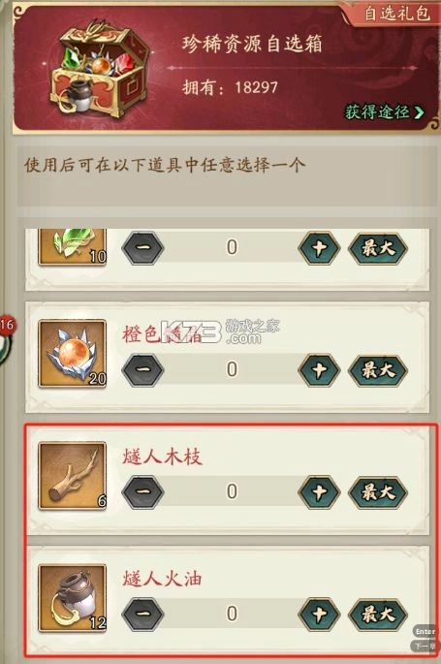Image resolution: width=441 pixels, height=664 pixels.
Task: Set green crystal quantity to 最大
Action: pyautogui.click(x=378, y=248)
